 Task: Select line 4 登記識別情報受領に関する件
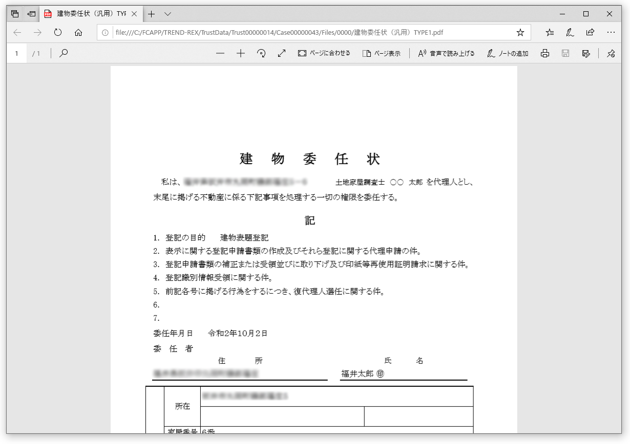click(213, 278)
